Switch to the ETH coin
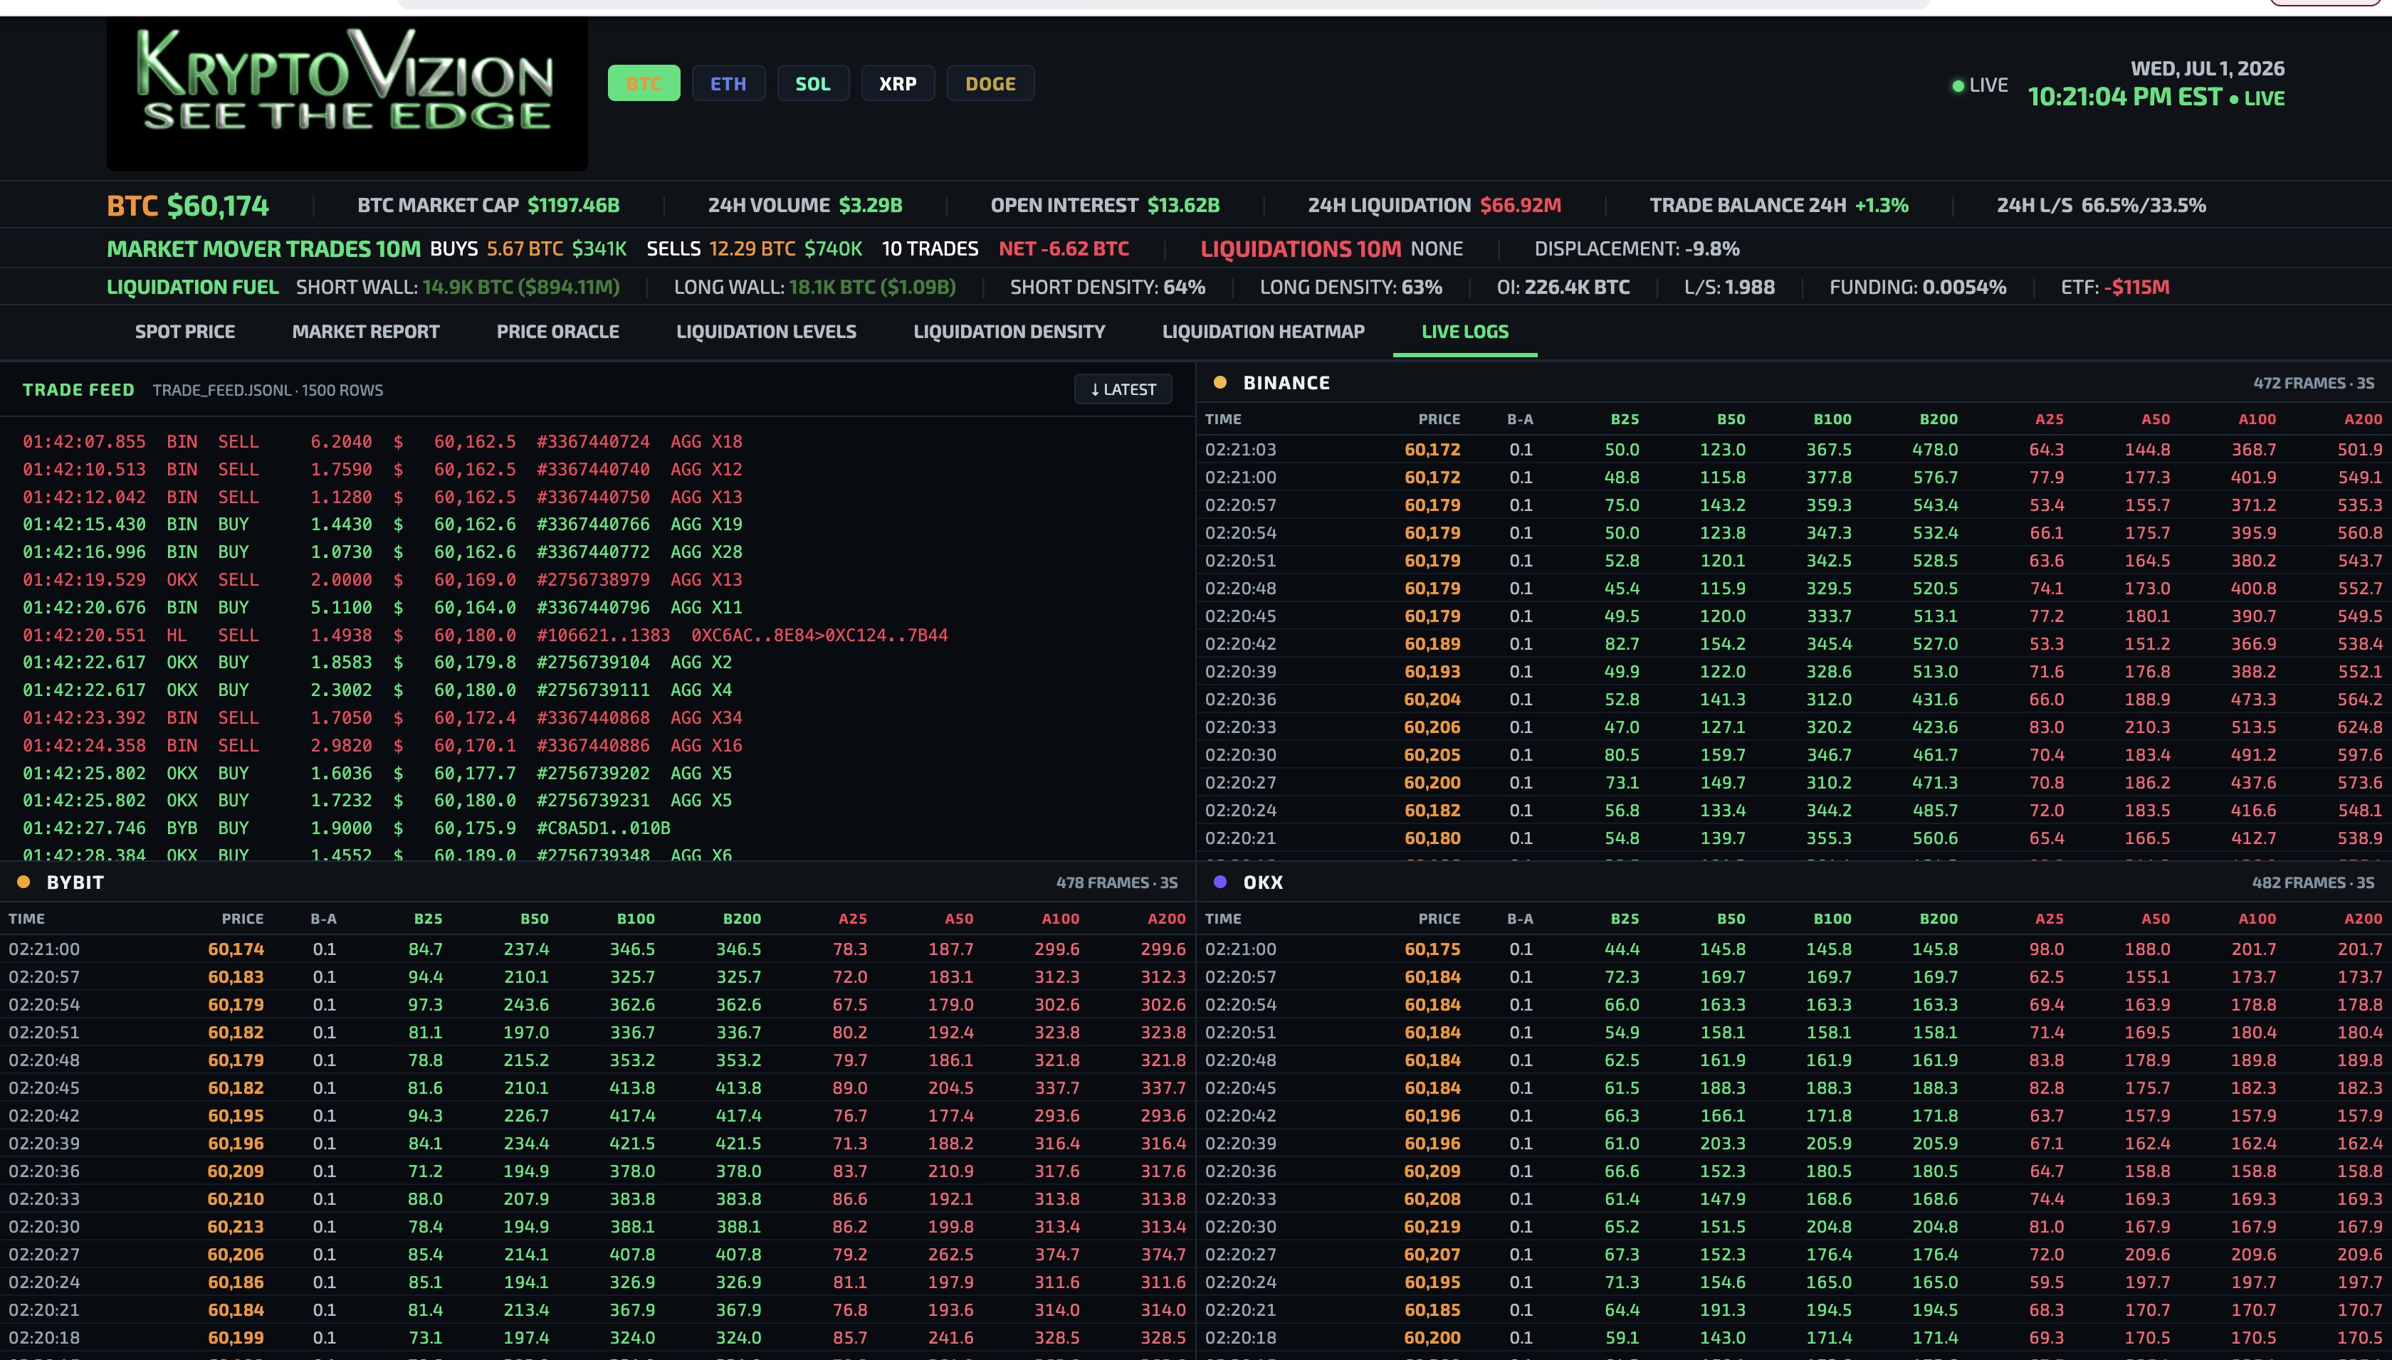The image size is (2392, 1360). click(728, 83)
